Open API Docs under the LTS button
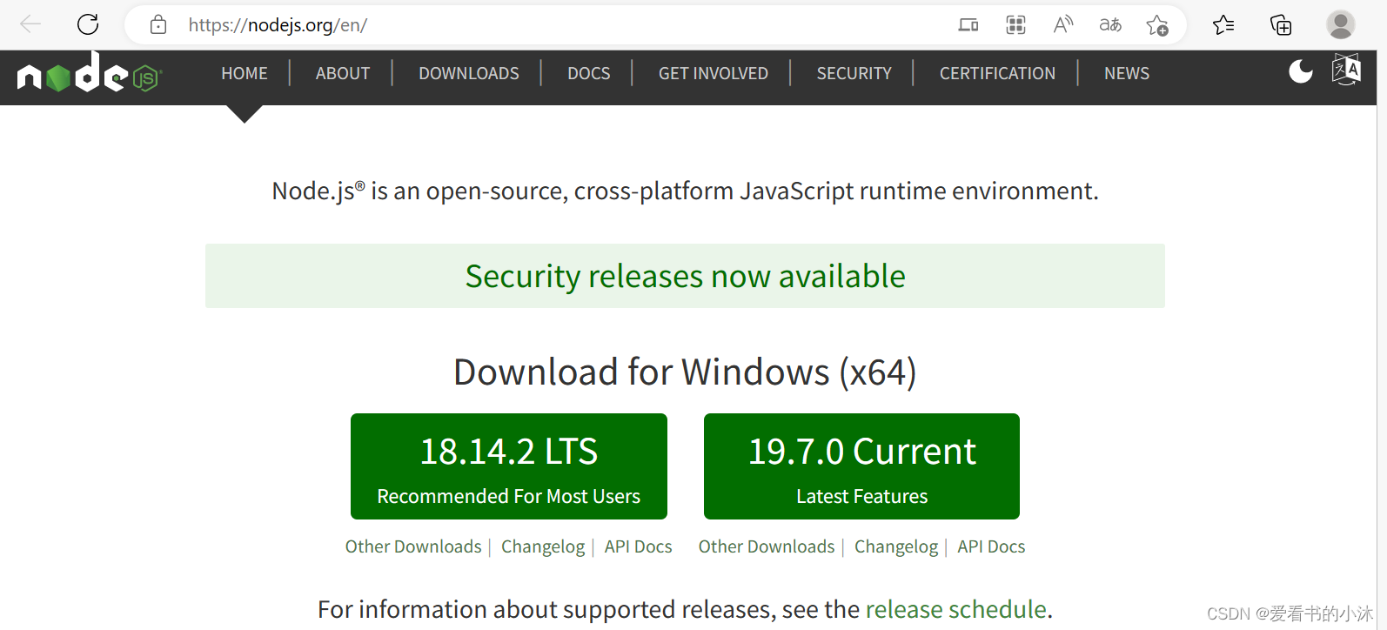The image size is (1387, 630). click(x=639, y=546)
